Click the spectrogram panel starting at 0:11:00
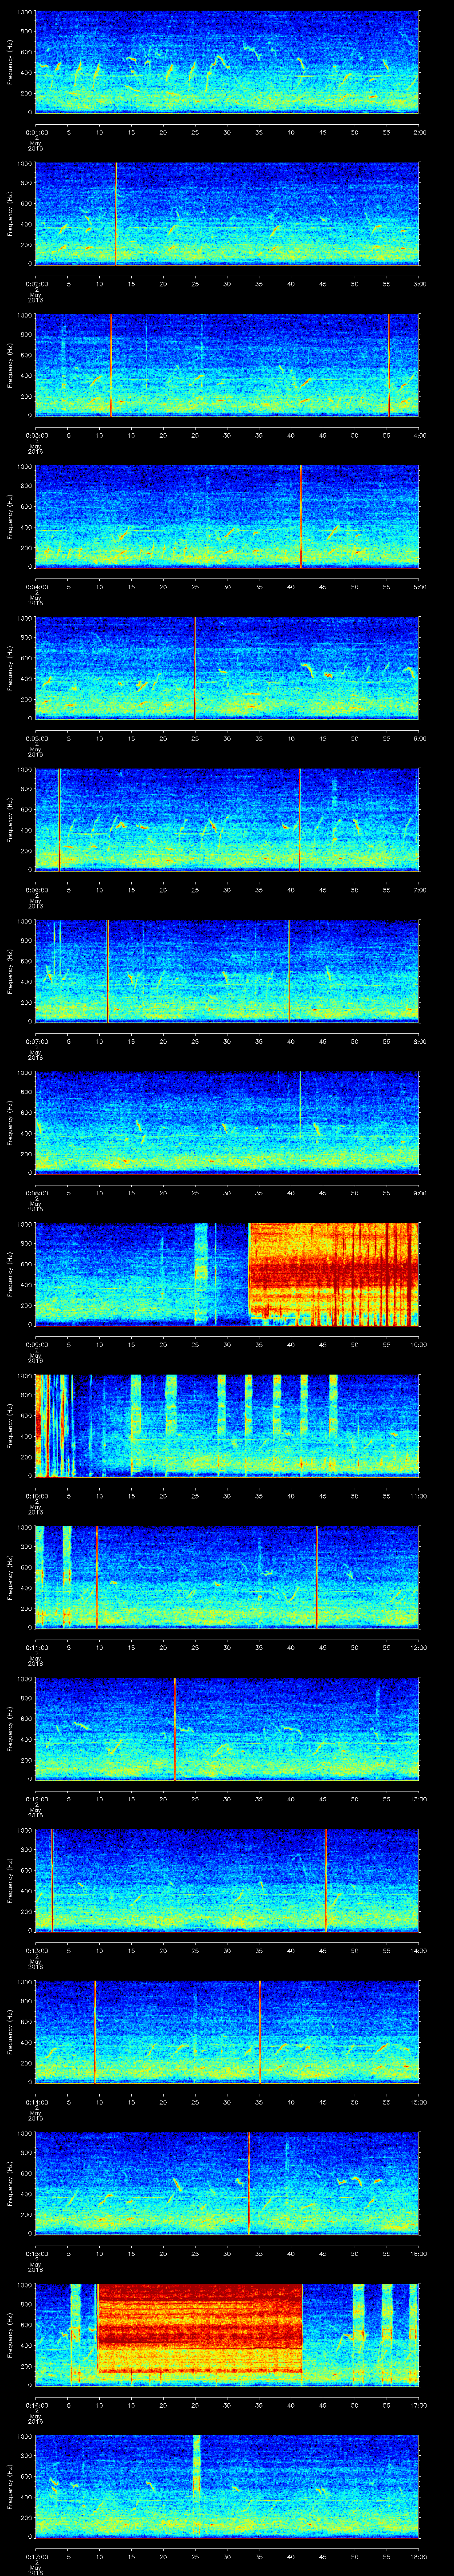The height and width of the screenshot is (2576, 454). tap(227, 1577)
